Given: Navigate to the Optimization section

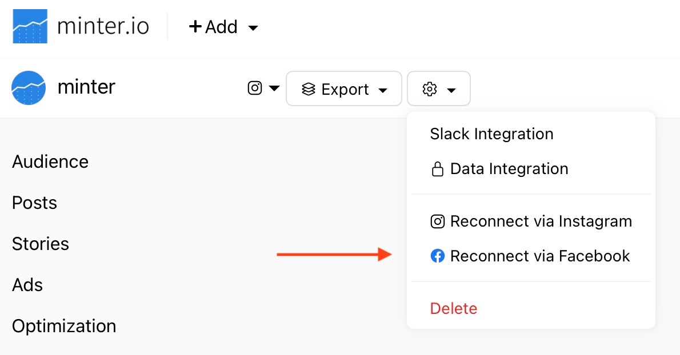Looking at the screenshot, I should 64,326.
